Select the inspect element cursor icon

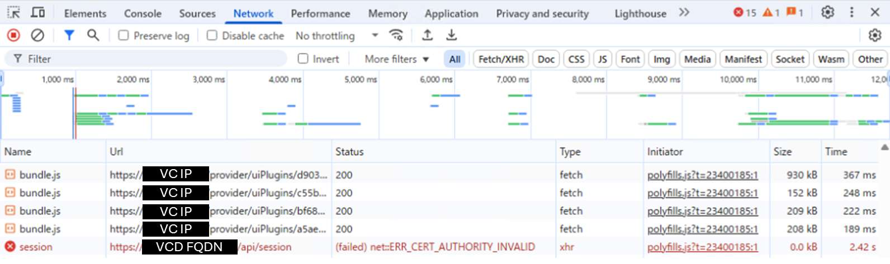click(x=13, y=13)
